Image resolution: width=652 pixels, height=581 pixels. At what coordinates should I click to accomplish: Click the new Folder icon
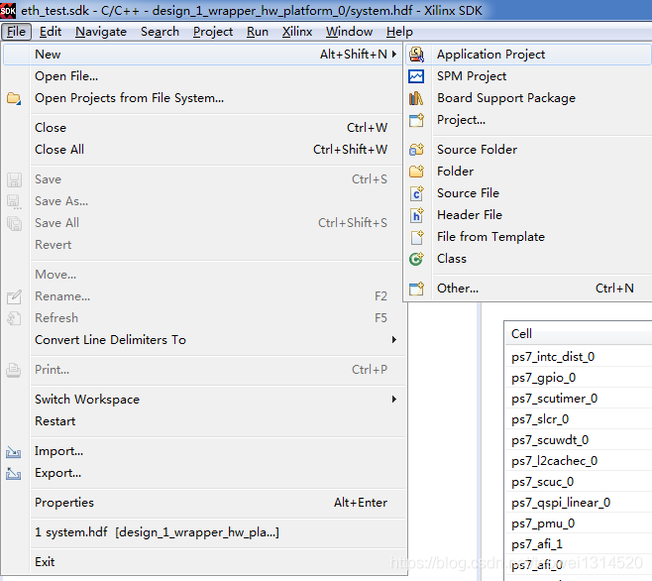click(x=416, y=172)
